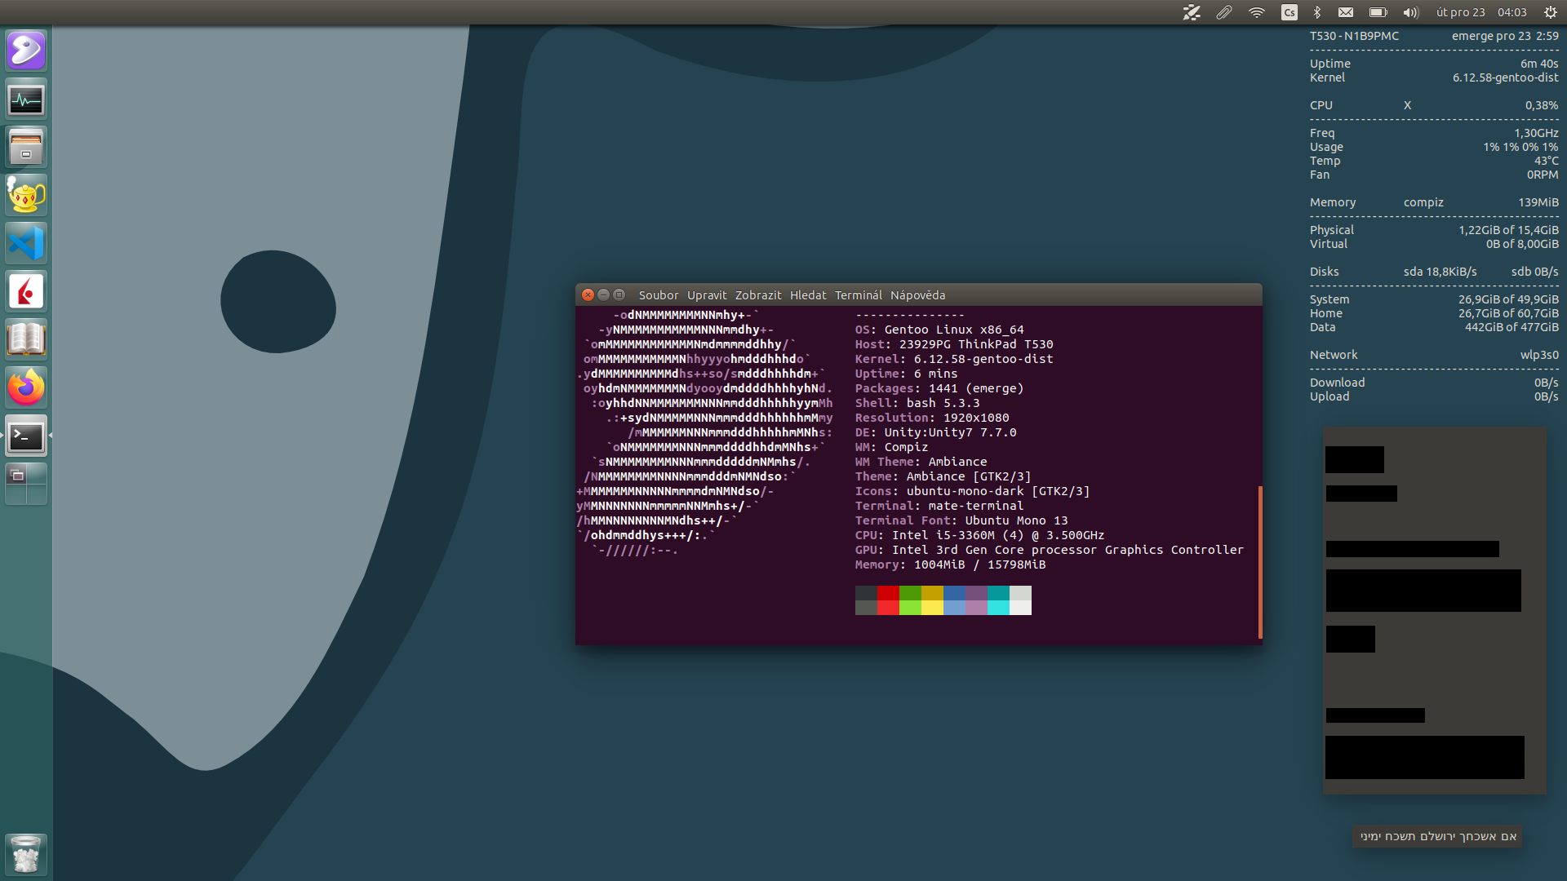This screenshot has height=881, width=1567.
Task: Open the Cs keyboard layout indicator
Action: point(1290,12)
